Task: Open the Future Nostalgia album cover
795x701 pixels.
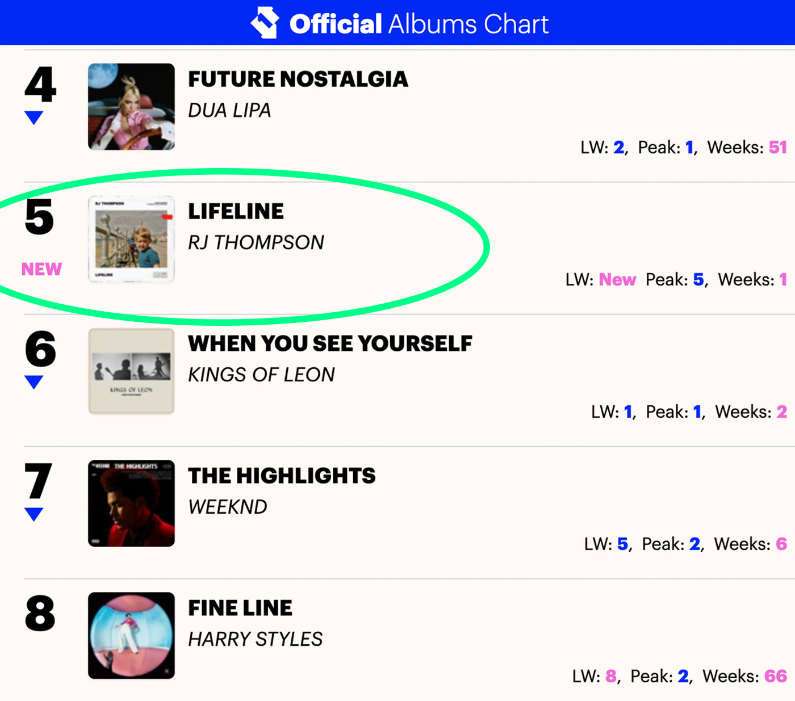Action: point(131,107)
